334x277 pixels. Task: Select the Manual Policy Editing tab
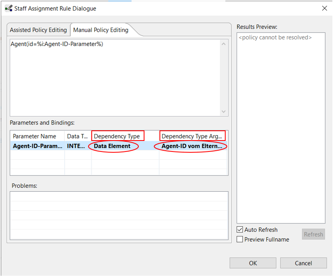pyautogui.click(x=101, y=30)
